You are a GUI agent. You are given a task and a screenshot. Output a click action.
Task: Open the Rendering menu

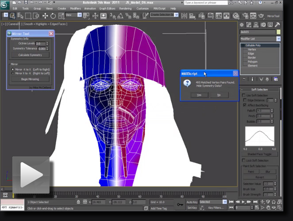(125, 8)
